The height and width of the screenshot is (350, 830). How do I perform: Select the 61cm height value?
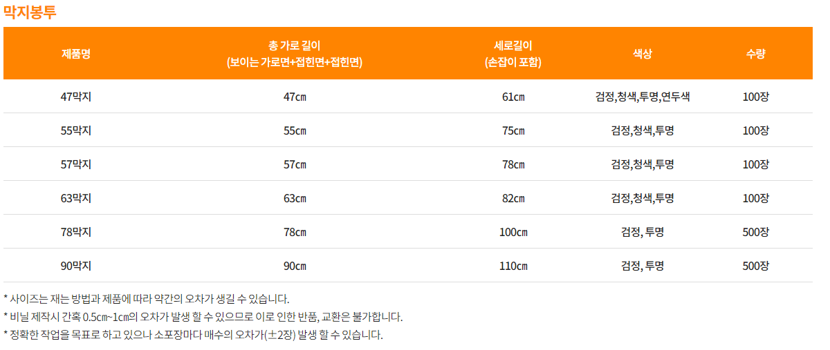pyautogui.click(x=513, y=97)
